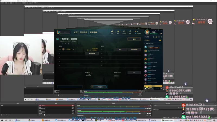Screen dimensions: 217x122
Task: Open the 冠军杯赛 tab in League client
Action: [x=93, y=32]
